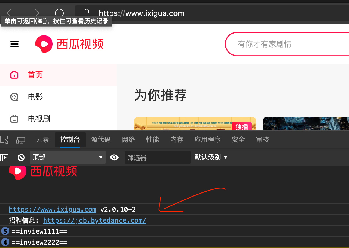349x248 pixels.
Task: Click the repeat count badge 4
Action: point(5,242)
